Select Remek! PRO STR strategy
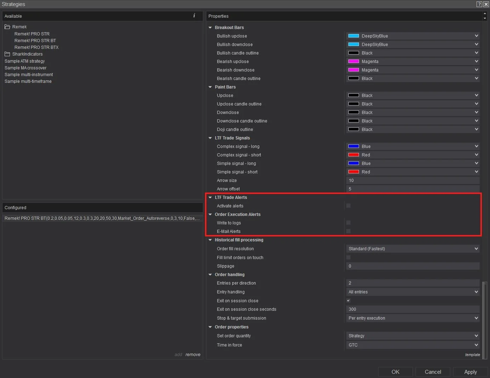The image size is (490, 378). click(x=32, y=34)
